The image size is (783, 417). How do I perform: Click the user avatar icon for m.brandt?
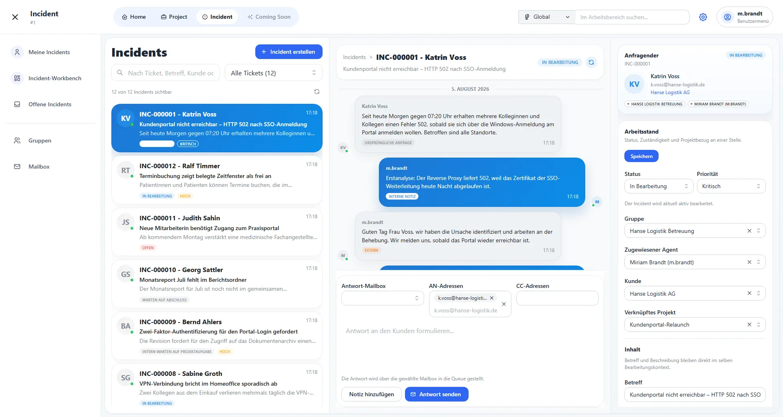coord(727,17)
